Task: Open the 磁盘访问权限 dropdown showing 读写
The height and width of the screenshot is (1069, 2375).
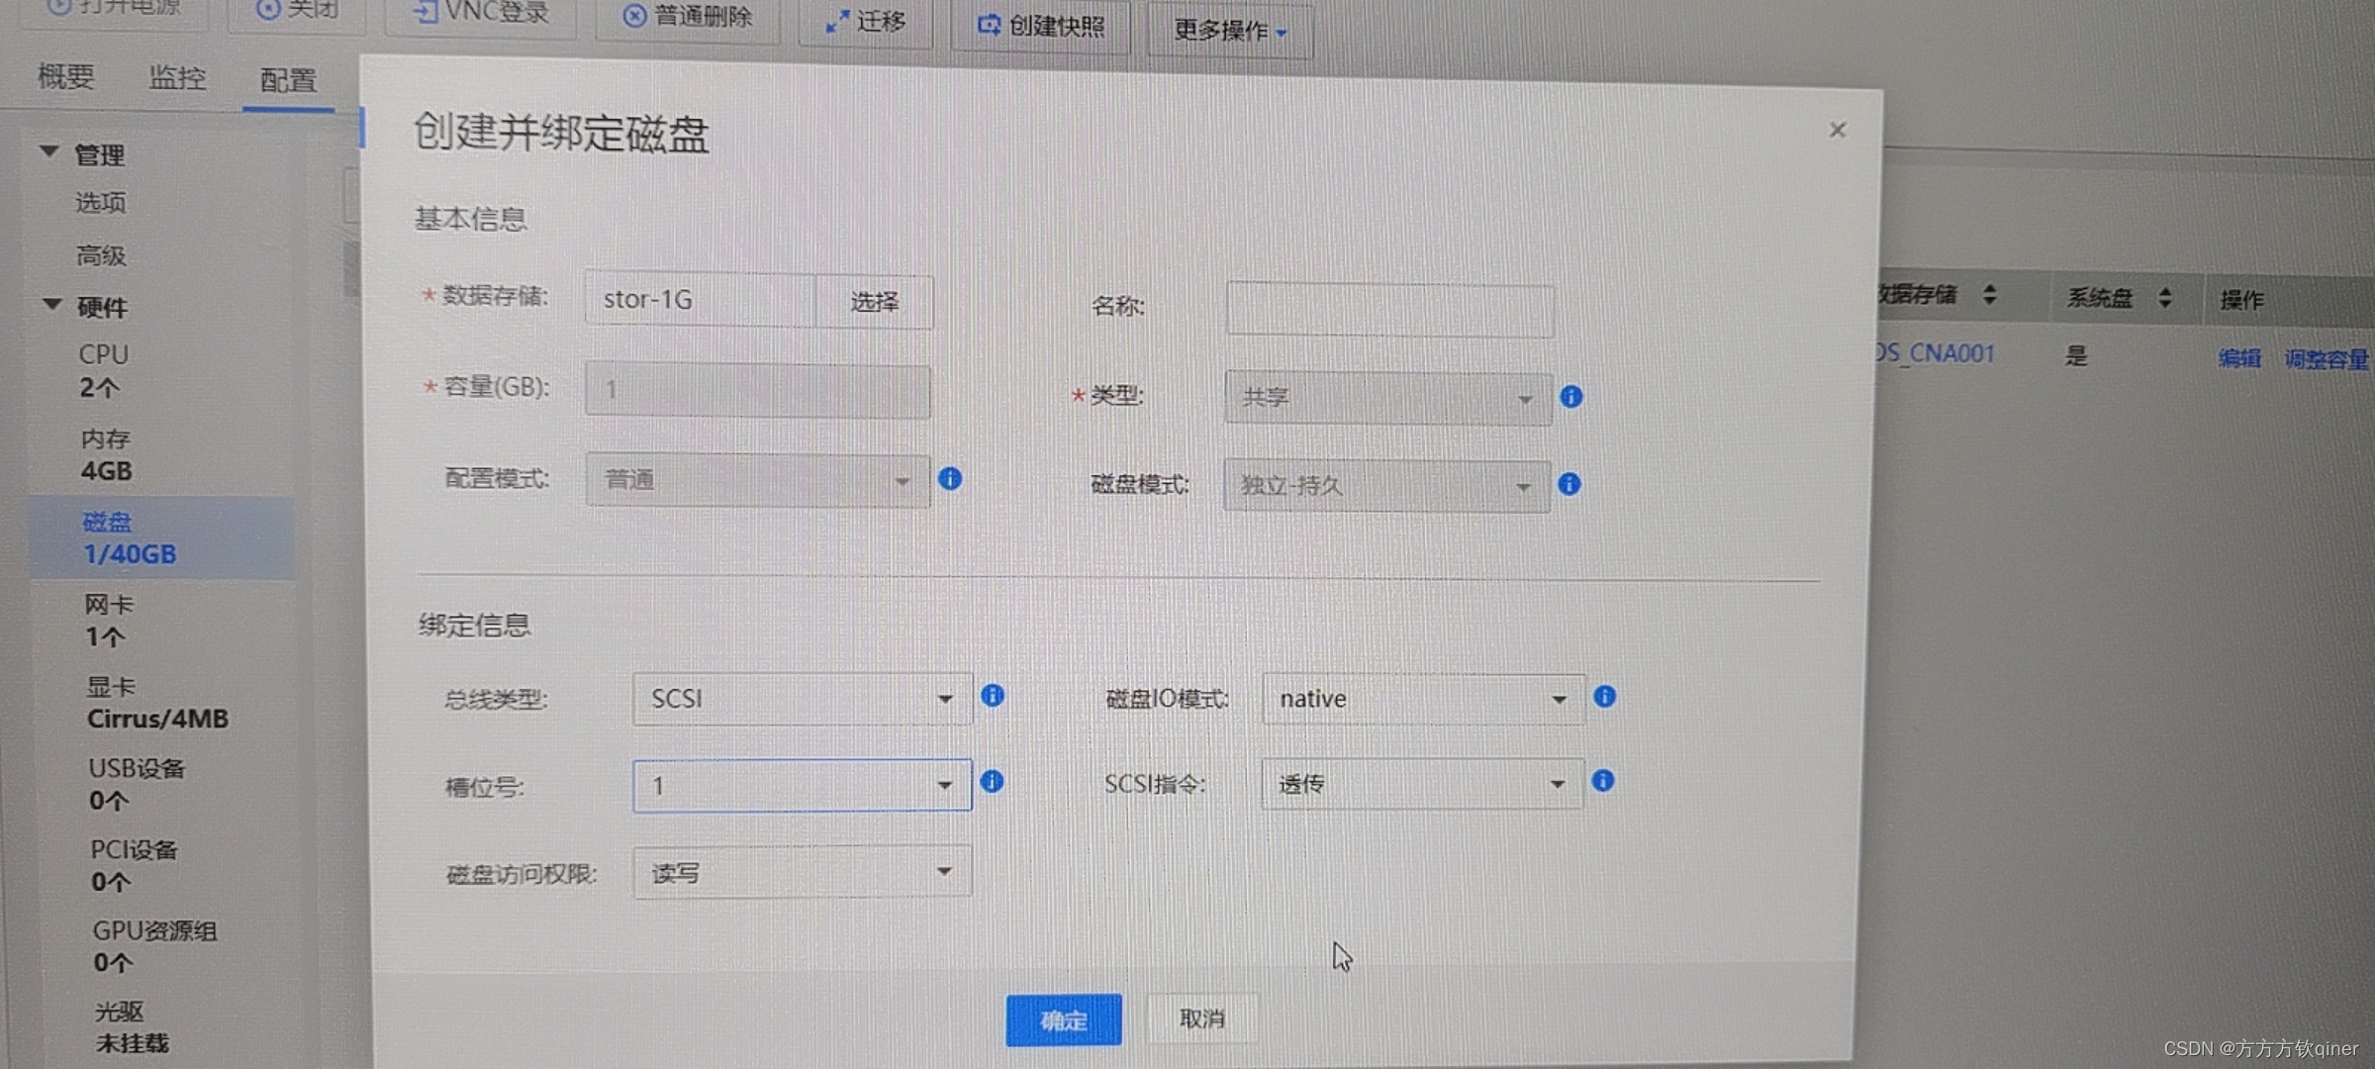Action: (x=803, y=872)
